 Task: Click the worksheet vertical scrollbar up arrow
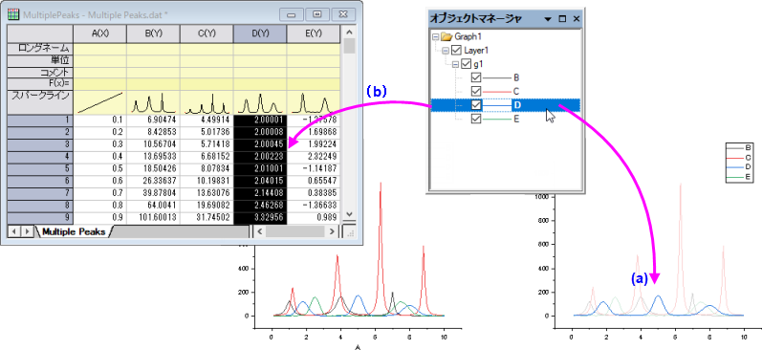pyautogui.click(x=349, y=33)
